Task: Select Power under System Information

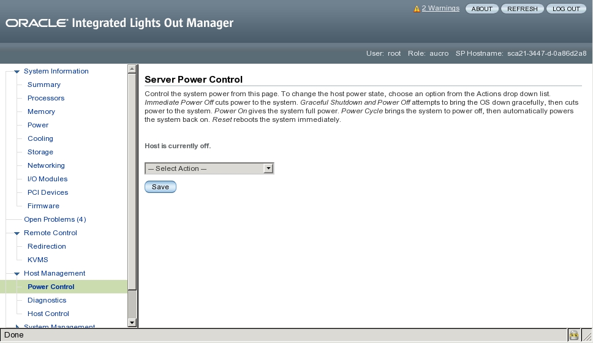Action: click(38, 125)
